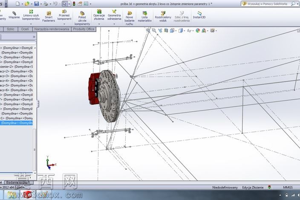Image resolution: width=300 pixels, height=200 pixels.
Task: Activate the Select cursor tool
Action: point(65,4)
